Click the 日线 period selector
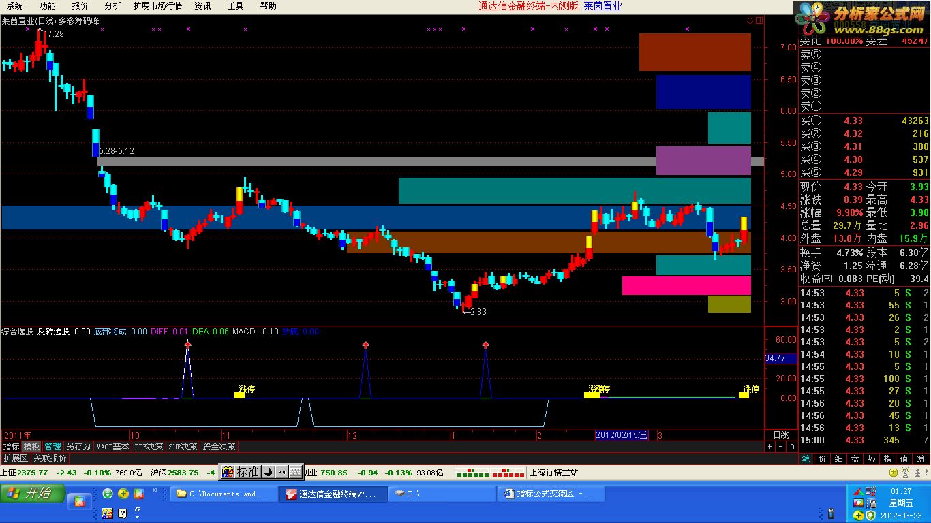 point(781,434)
